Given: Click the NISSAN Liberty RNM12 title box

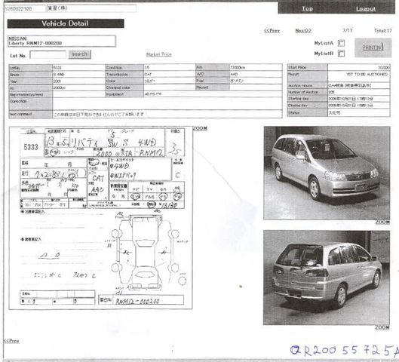Looking at the screenshot, I should pyautogui.click(x=62, y=41).
